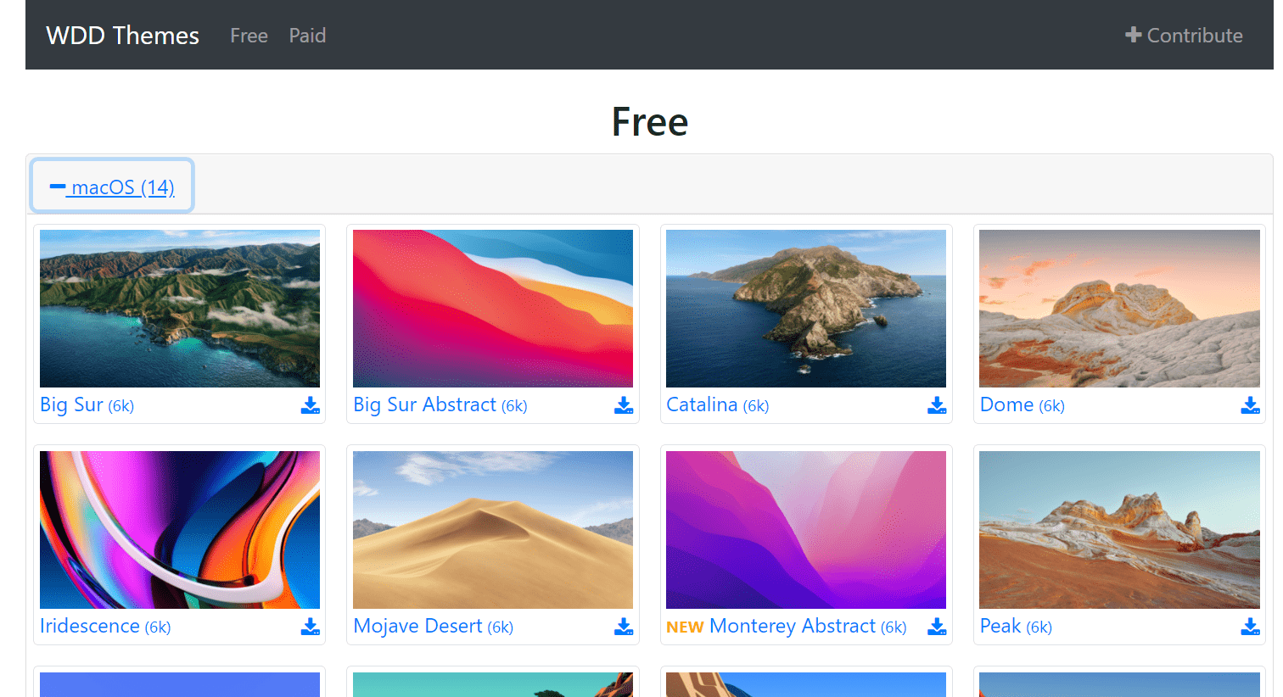Open the Big Sur Abstract thumbnail

pyautogui.click(x=493, y=309)
